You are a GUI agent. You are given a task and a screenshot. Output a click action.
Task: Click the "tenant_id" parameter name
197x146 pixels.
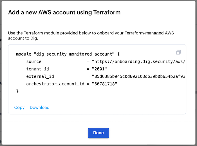[x=37, y=69]
